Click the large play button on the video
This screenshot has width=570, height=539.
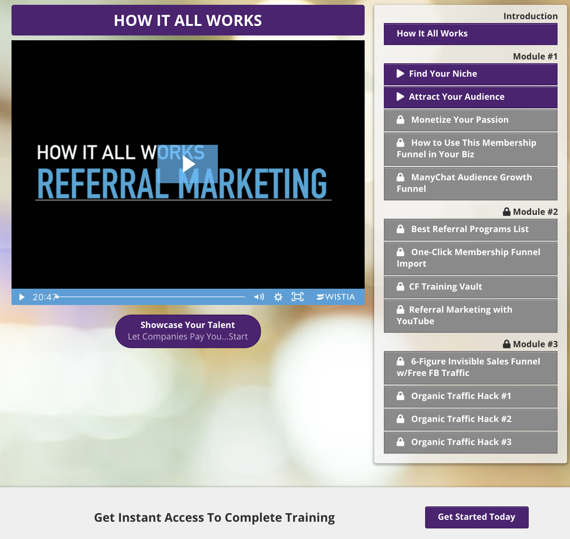click(x=188, y=164)
